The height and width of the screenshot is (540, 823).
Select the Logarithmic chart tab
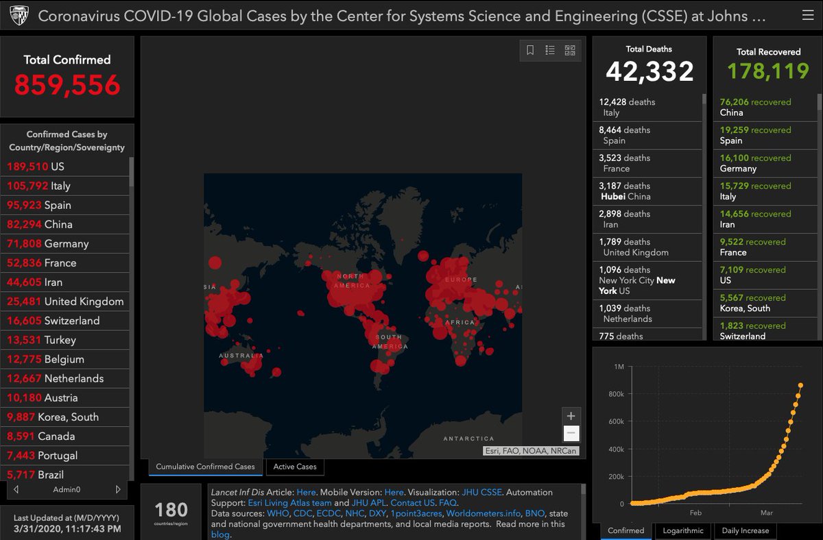pyautogui.click(x=683, y=530)
